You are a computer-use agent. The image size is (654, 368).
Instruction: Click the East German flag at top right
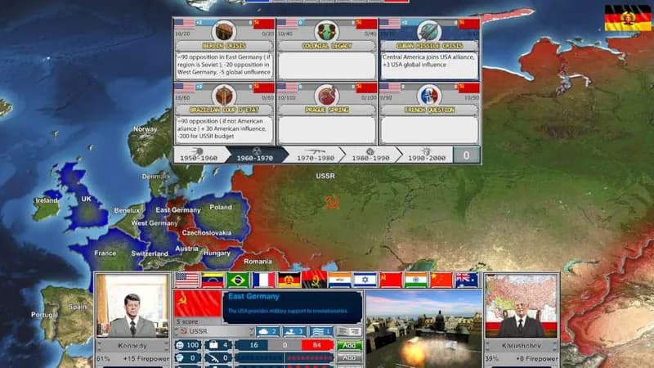pos(628,18)
